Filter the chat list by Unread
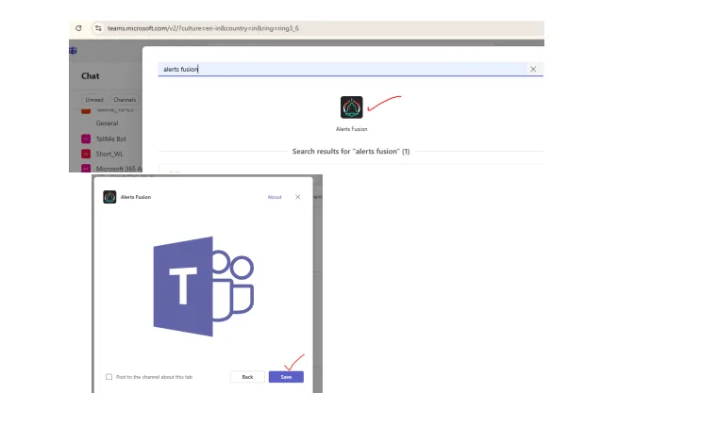Viewport: 718px width, 425px height. tap(94, 100)
